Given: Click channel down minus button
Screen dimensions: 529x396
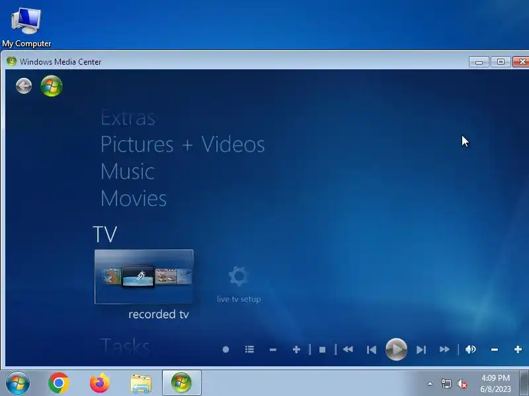Looking at the screenshot, I should tap(273, 350).
